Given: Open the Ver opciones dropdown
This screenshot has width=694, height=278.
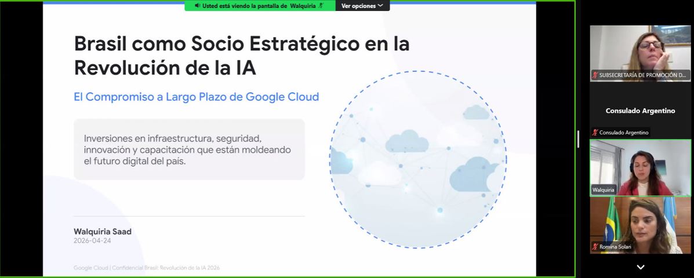Looking at the screenshot, I should click(362, 6).
